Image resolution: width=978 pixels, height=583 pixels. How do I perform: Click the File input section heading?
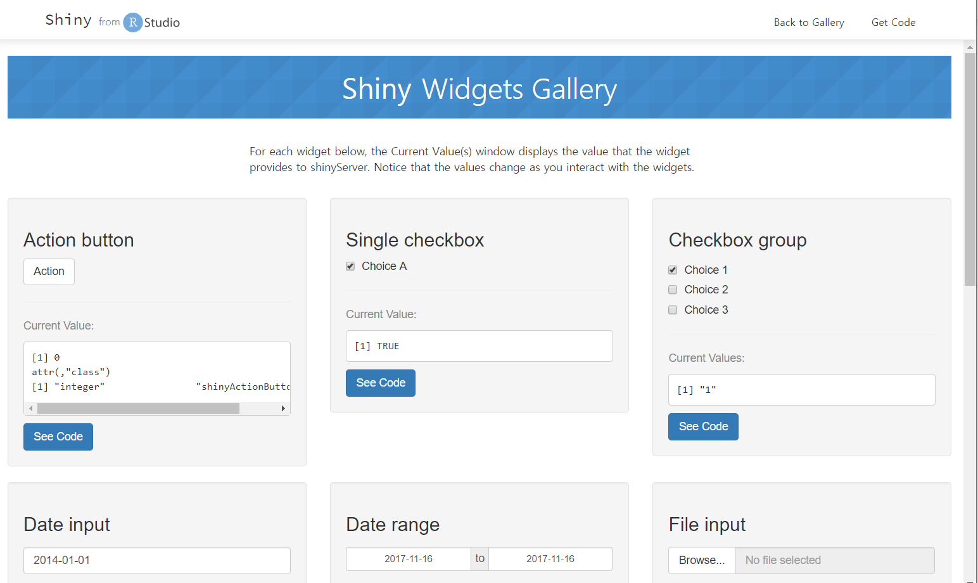pos(707,525)
